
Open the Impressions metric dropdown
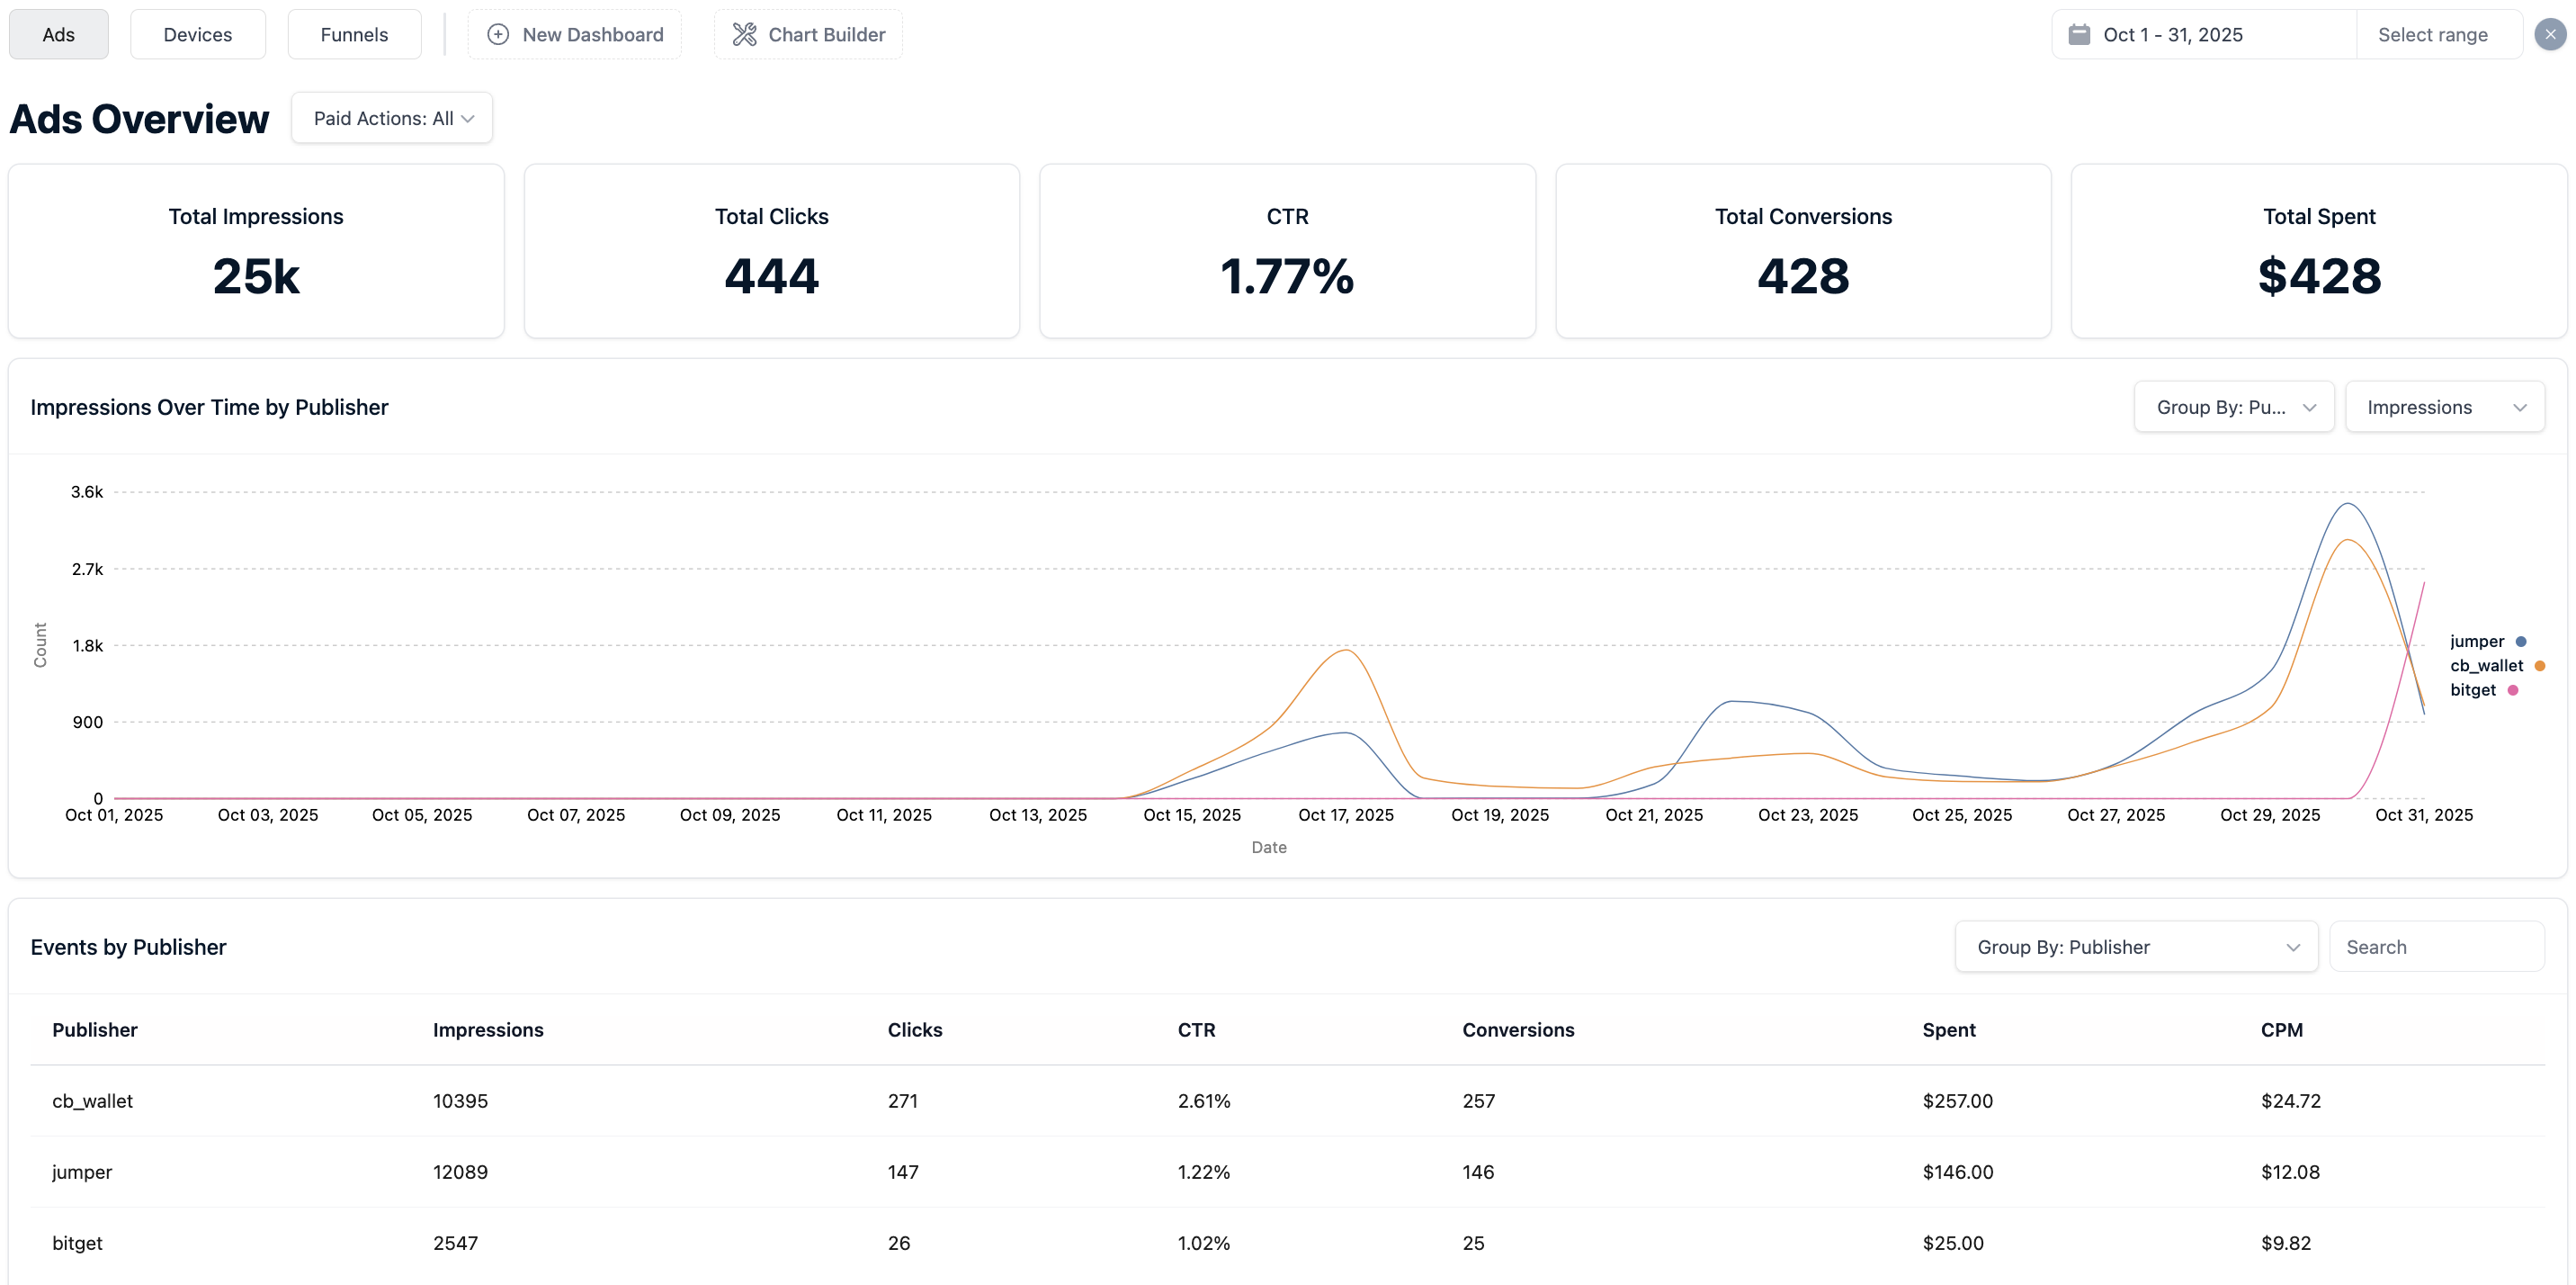point(2444,408)
